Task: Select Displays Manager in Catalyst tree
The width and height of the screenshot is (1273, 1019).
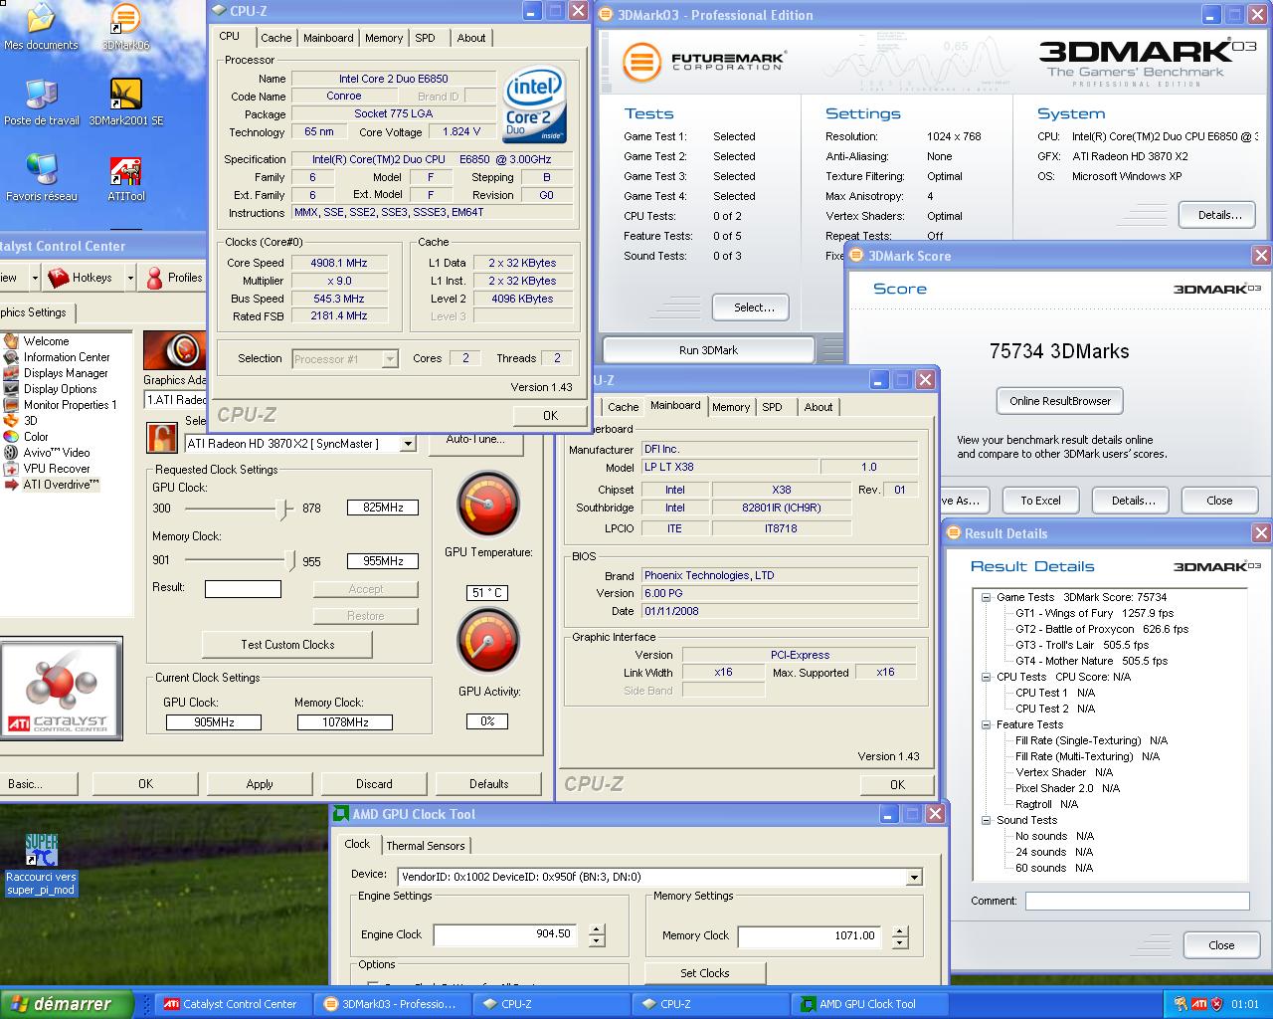Action: 66,373
